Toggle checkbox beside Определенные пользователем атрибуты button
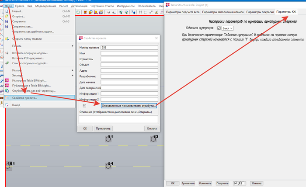306x187 pixels. (x=84, y=105)
